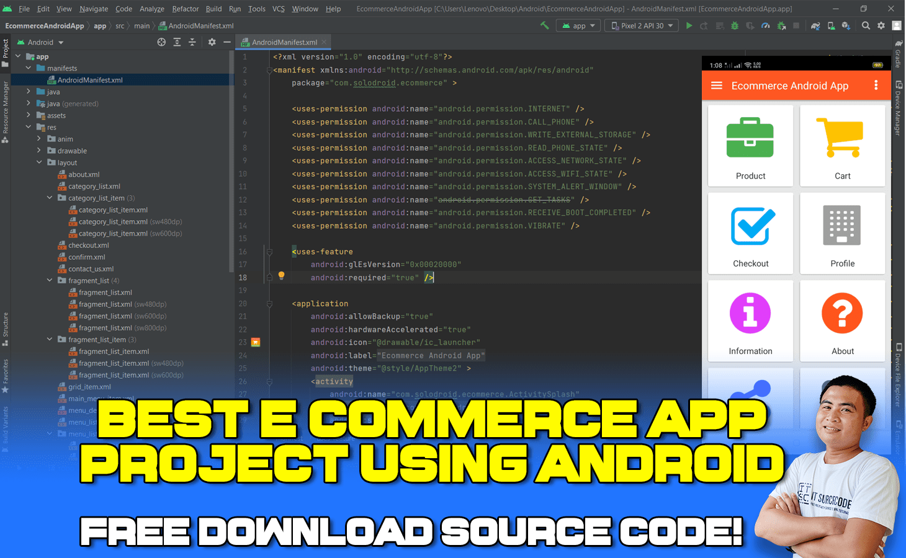Open the Build menu

(x=213, y=9)
